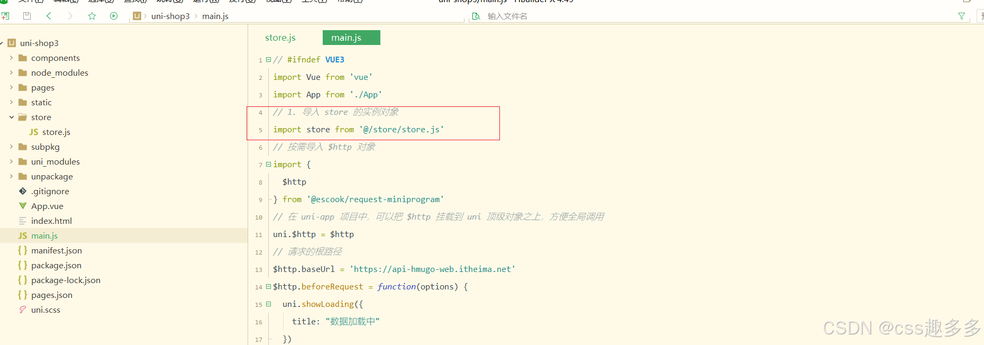Click the run play icon in toolbar

coord(114,16)
